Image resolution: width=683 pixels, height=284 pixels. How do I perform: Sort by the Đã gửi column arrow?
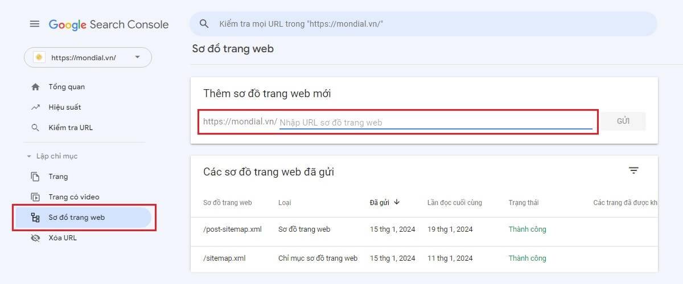(x=397, y=202)
